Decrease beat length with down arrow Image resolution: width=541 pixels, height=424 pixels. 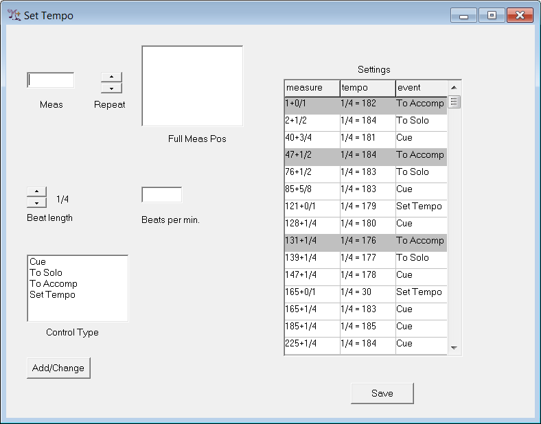pyautogui.click(x=36, y=202)
